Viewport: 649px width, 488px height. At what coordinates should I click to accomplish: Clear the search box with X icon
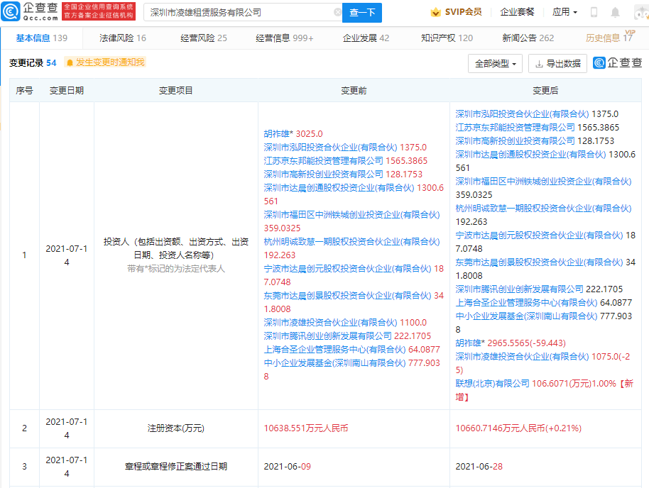(338, 12)
